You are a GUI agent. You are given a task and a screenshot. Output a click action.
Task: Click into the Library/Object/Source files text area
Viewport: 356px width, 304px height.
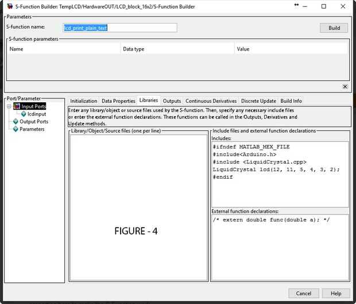138,207
